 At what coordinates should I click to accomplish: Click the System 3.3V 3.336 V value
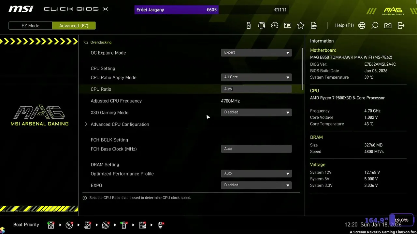point(371,185)
